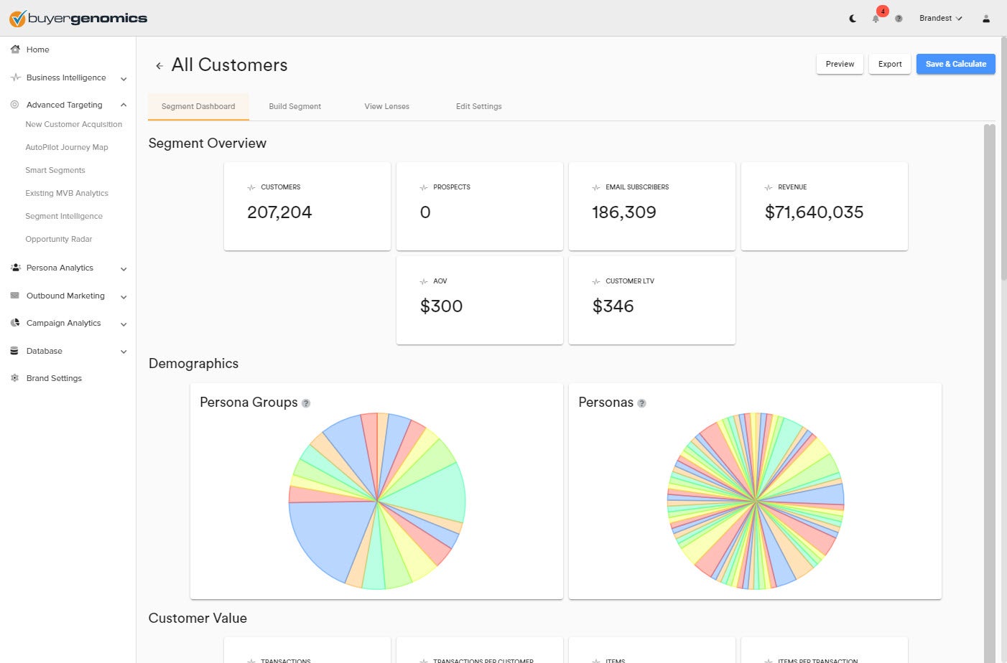Toggle dark mode moon icon

coord(853,19)
